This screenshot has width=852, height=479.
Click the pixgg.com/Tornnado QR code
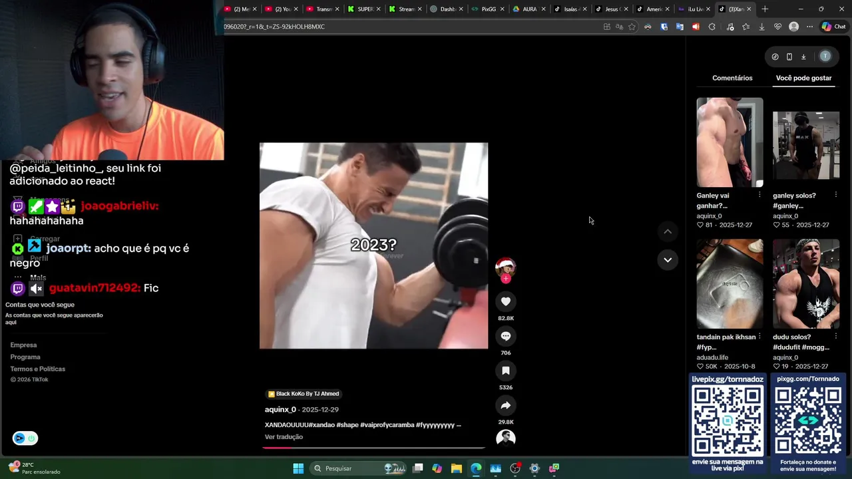click(x=807, y=420)
